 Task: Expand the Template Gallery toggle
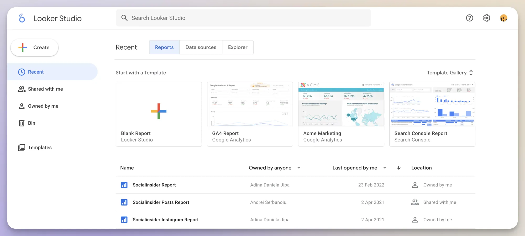tap(450, 73)
